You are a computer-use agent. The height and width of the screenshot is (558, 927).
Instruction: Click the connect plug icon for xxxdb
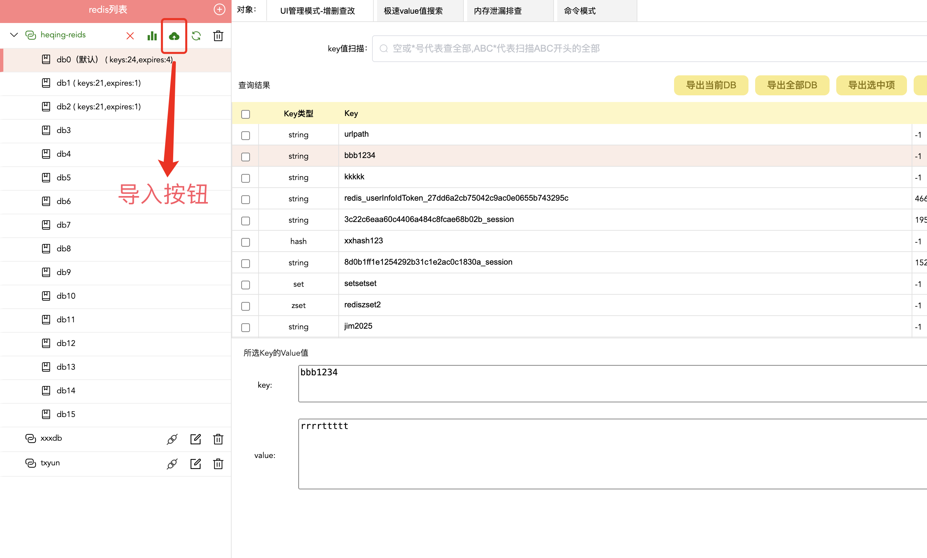[172, 439]
